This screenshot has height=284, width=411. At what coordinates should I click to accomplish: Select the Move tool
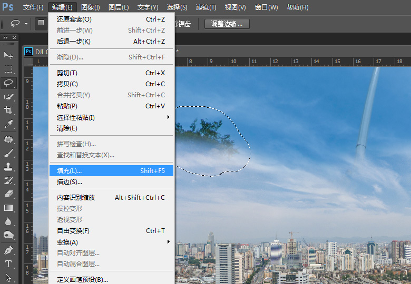8,55
